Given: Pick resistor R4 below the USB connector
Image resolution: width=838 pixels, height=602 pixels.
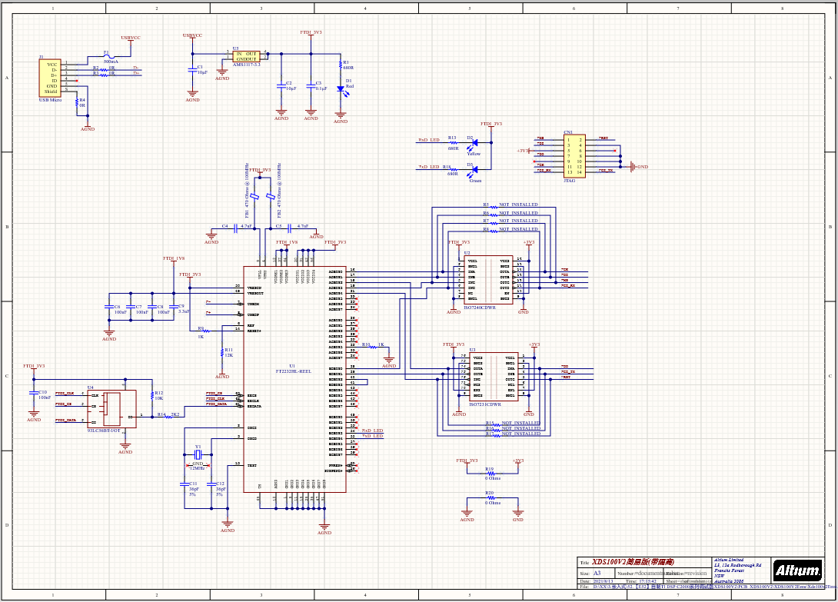Looking at the screenshot, I should 77,101.
